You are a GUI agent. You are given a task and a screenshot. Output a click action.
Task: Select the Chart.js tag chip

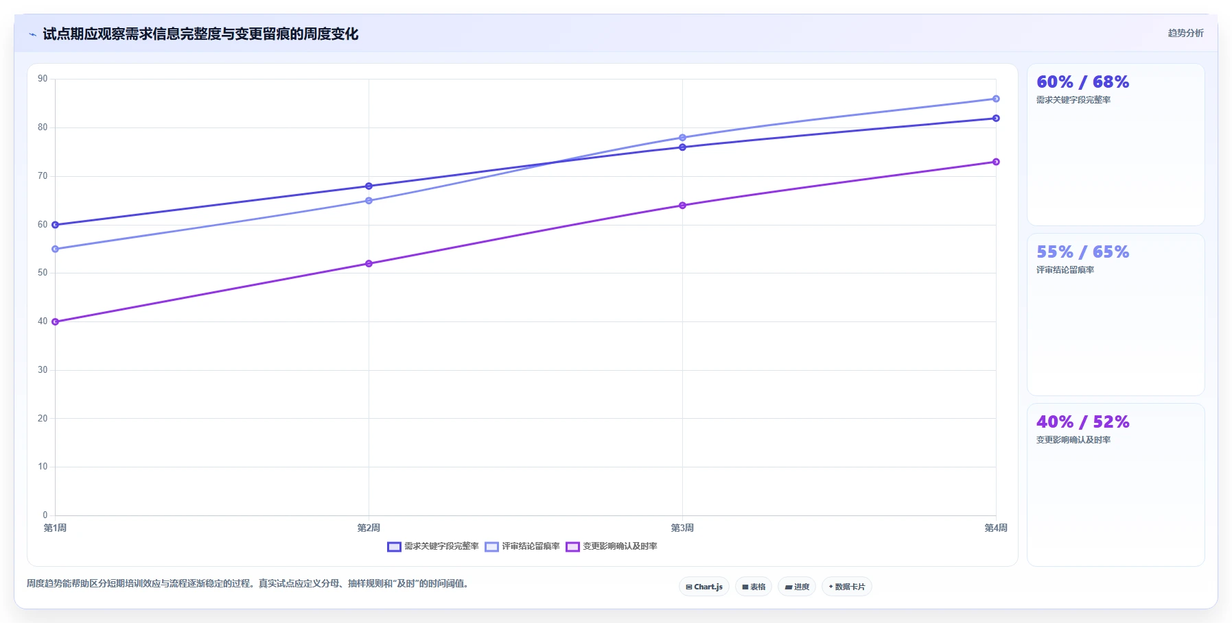(x=704, y=587)
